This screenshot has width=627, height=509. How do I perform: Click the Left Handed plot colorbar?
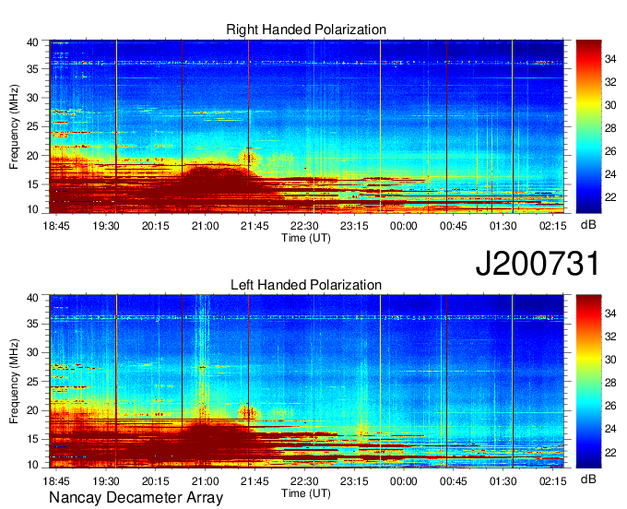point(588,382)
